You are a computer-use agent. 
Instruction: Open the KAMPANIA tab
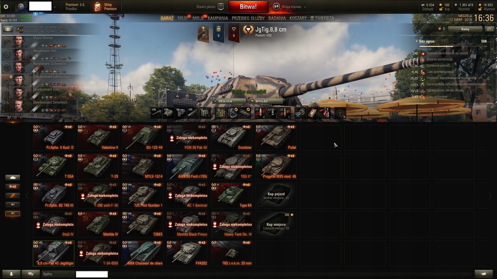tap(218, 18)
